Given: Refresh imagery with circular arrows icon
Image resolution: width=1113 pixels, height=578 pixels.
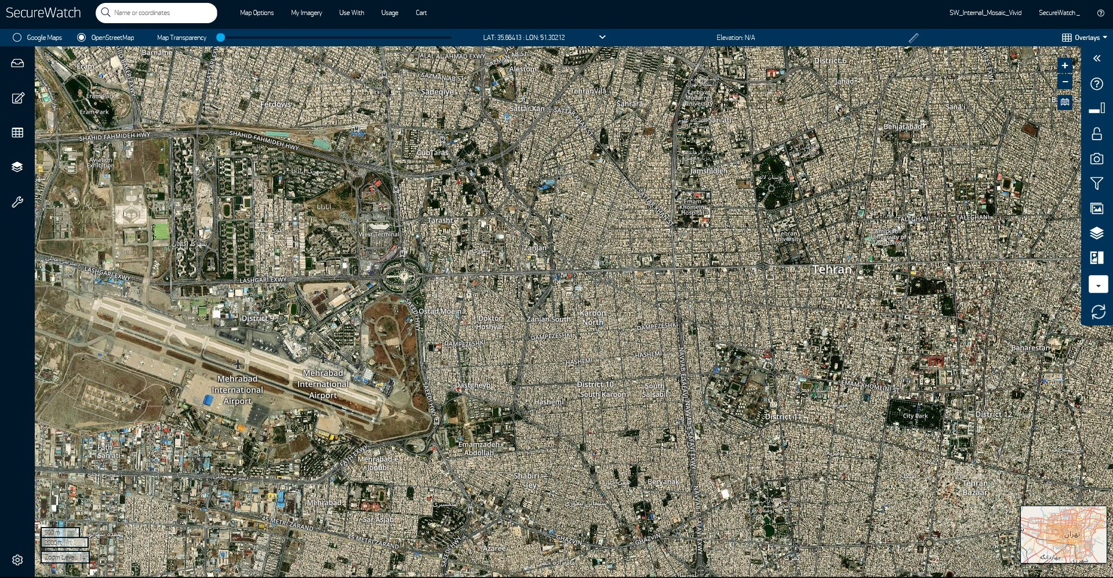Looking at the screenshot, I should (x=1098, y=312).
